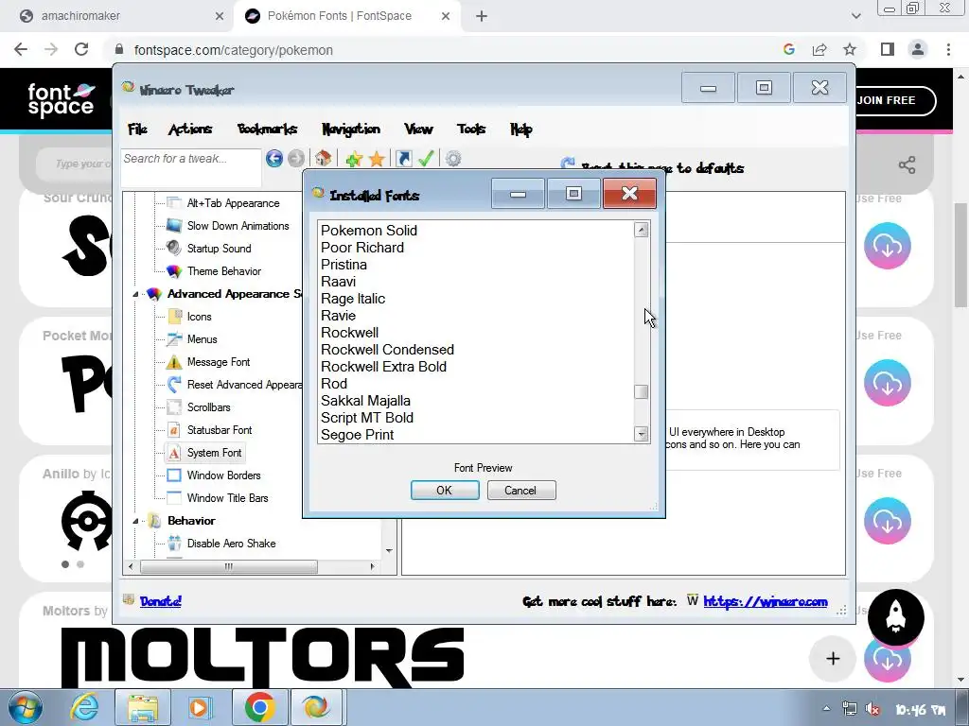Click font list scroll down arrow
Viewport: 969px width, 726px height.
[641, 434]
